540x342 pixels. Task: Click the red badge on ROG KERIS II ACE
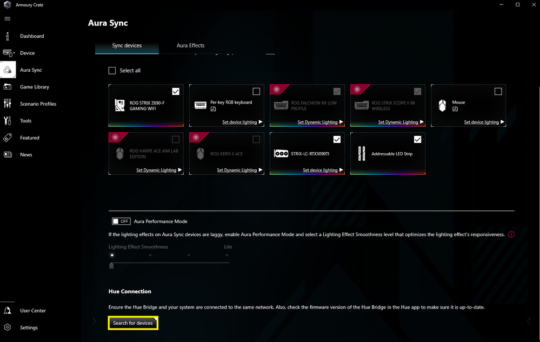(x=196, y=138)
